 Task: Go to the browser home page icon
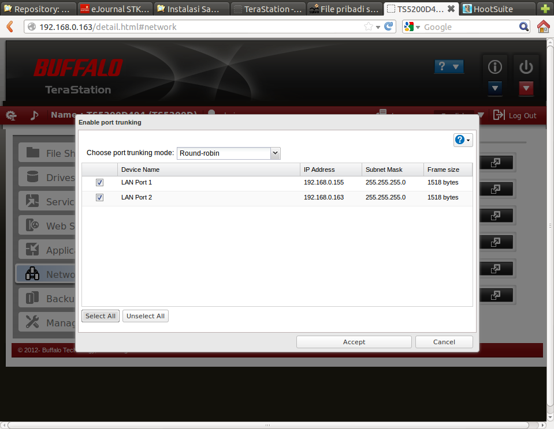coord(544,27)
